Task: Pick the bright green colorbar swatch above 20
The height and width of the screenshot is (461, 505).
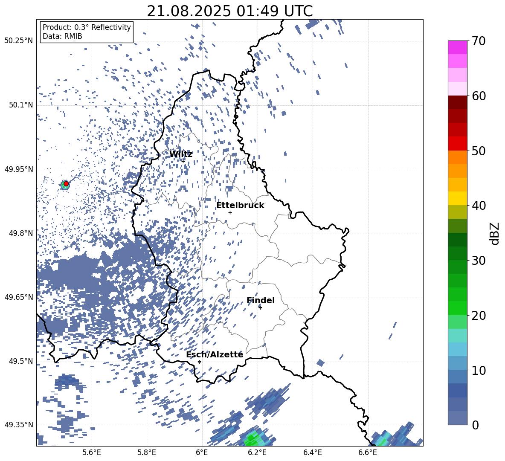Action: 457,308
